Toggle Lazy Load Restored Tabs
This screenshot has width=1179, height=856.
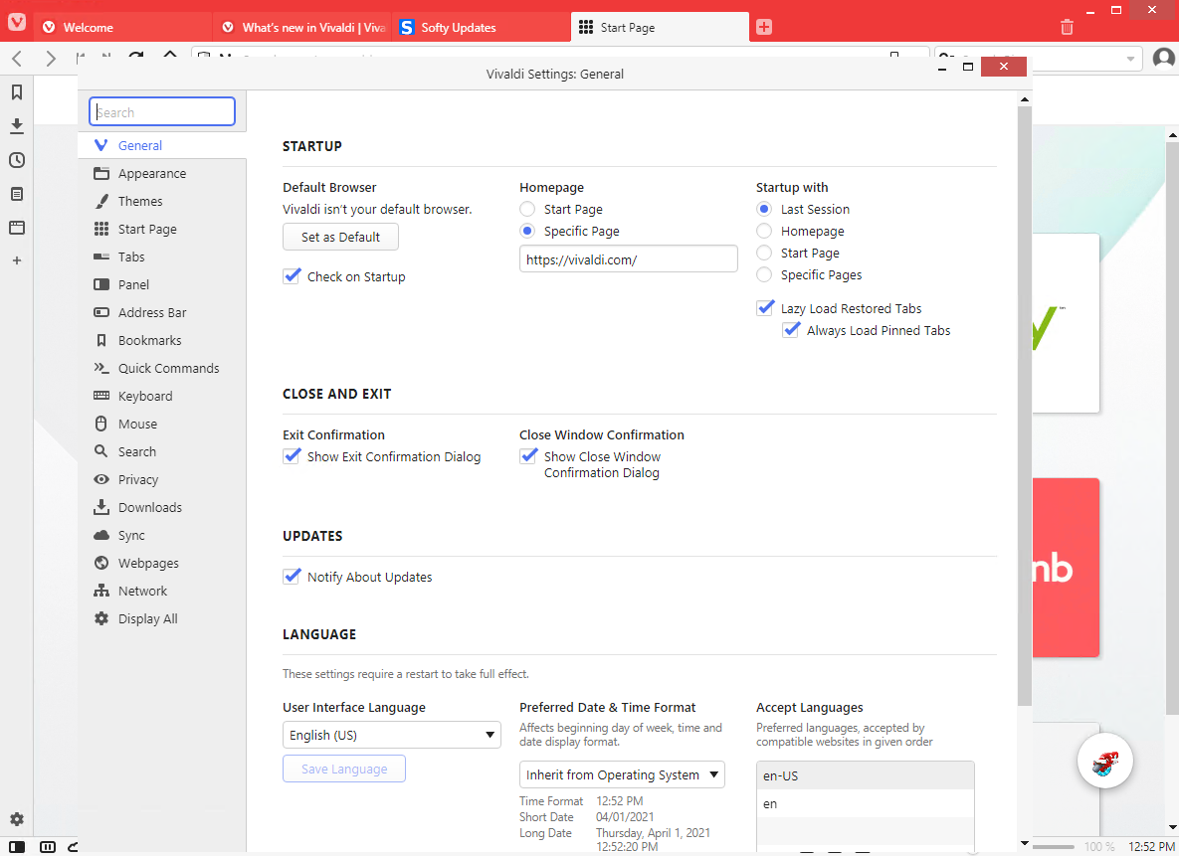click(765, 308)
